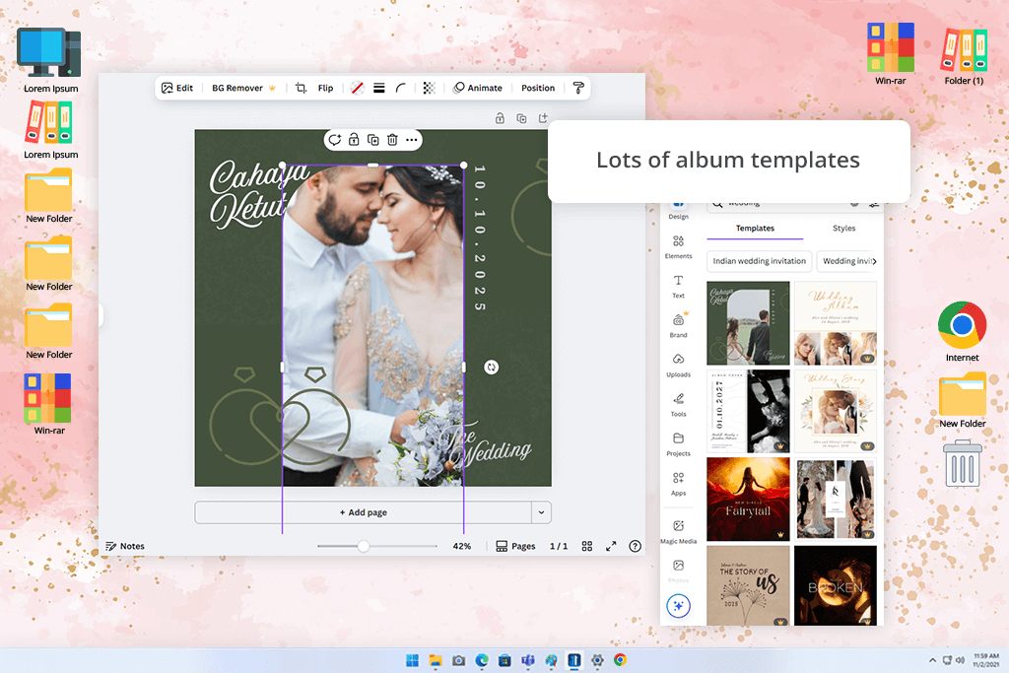This screenshot has height=673, width=1009.
Task: Open Magic Media in sidebar
Action: click(x=678, y=532)
